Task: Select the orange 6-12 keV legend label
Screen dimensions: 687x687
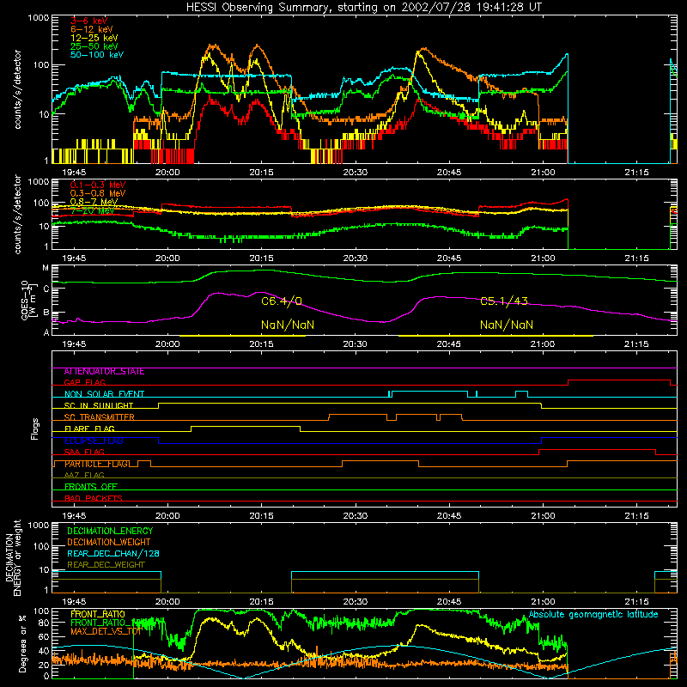Action: click(92, 29)
